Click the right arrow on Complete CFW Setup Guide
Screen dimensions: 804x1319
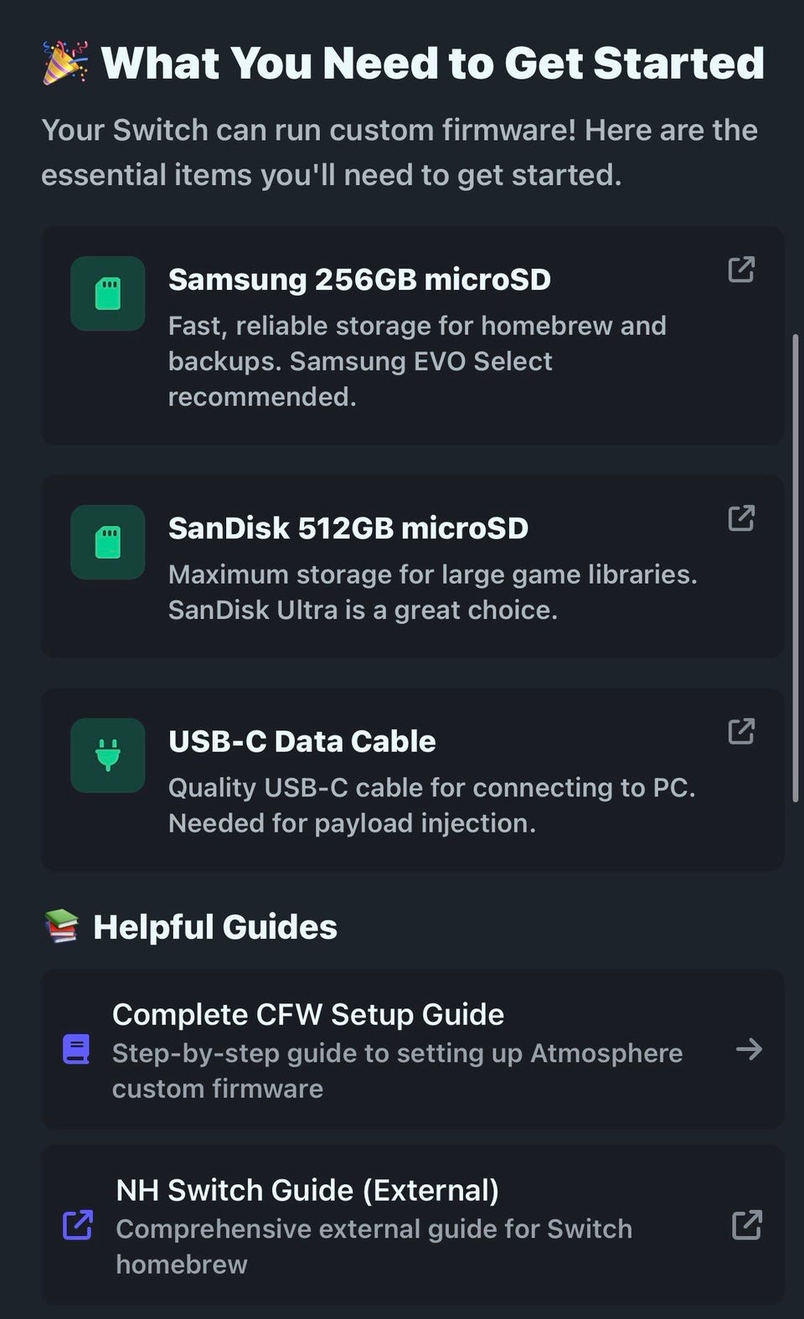pos(749,1049)
